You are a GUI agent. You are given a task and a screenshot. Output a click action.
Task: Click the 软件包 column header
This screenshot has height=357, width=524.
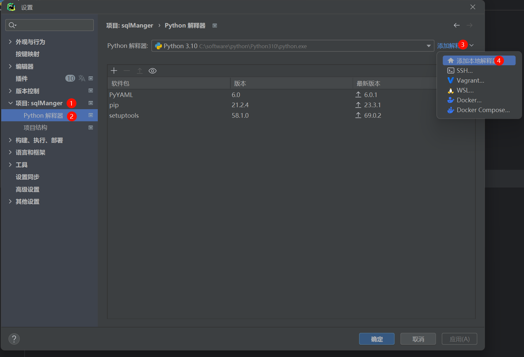click(x=169, y=83)
